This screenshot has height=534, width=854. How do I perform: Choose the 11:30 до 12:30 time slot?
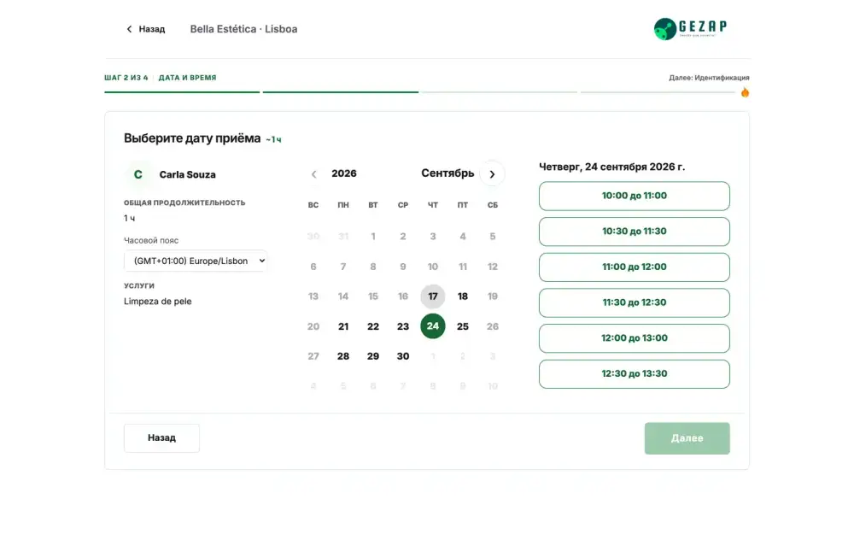point(634,302)
